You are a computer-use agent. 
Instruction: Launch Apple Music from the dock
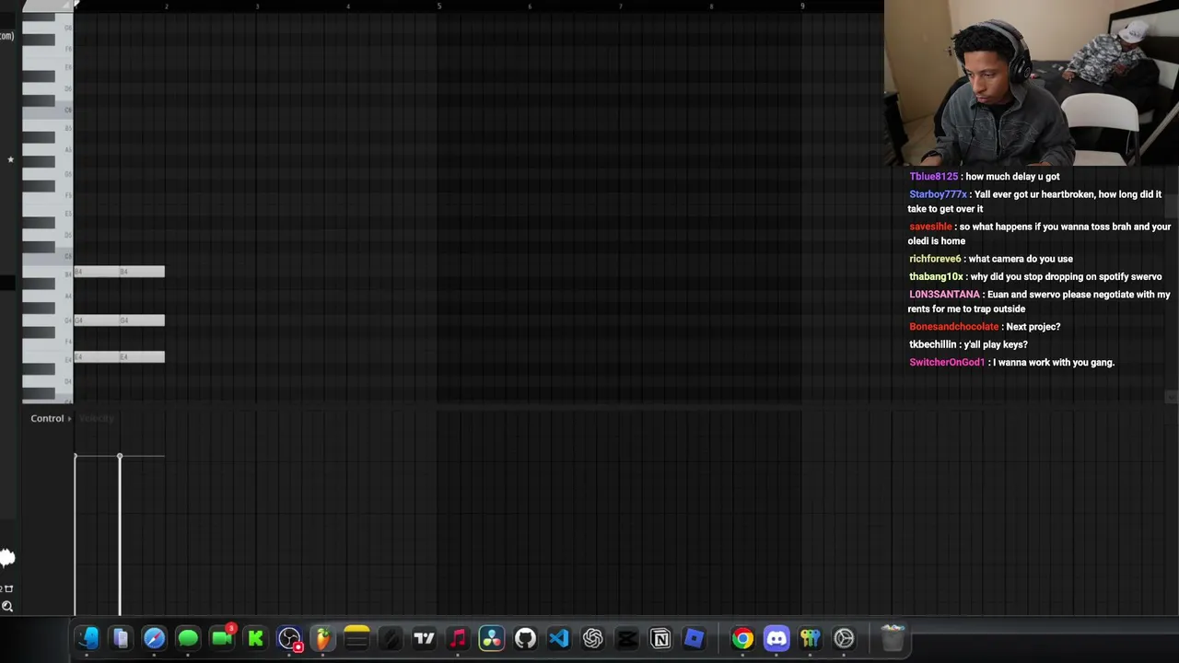458,638
